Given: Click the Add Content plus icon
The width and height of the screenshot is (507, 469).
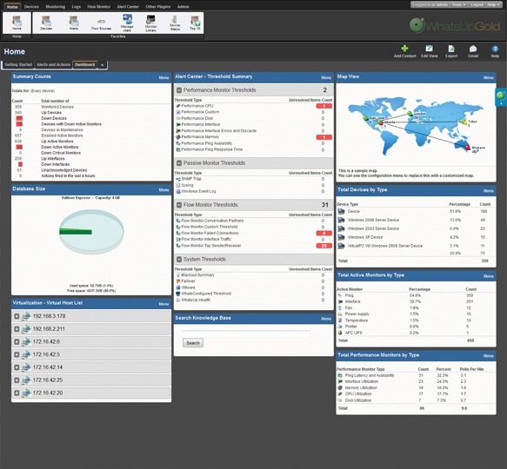Looking at the screenshot, I should click(404, 49).
